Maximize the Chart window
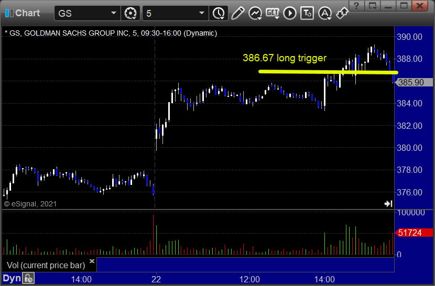 (404, 6)
